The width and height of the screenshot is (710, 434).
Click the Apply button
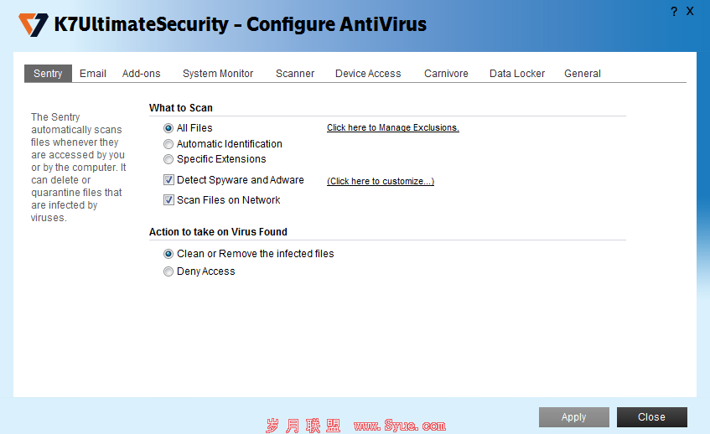[573, 416]
